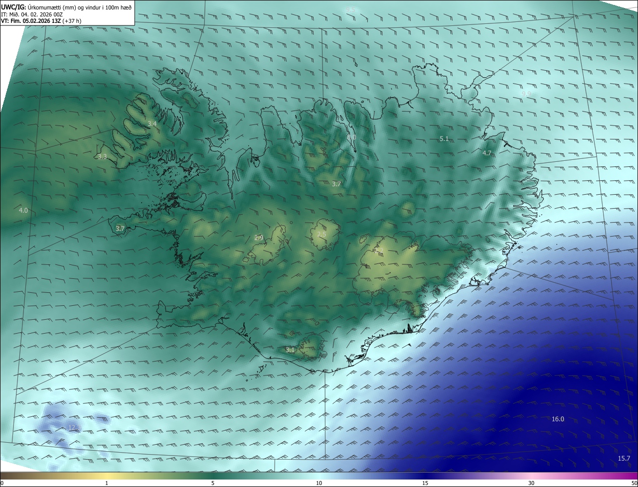
Task: Click the color scale tick label 1
Action: [107, 483]
